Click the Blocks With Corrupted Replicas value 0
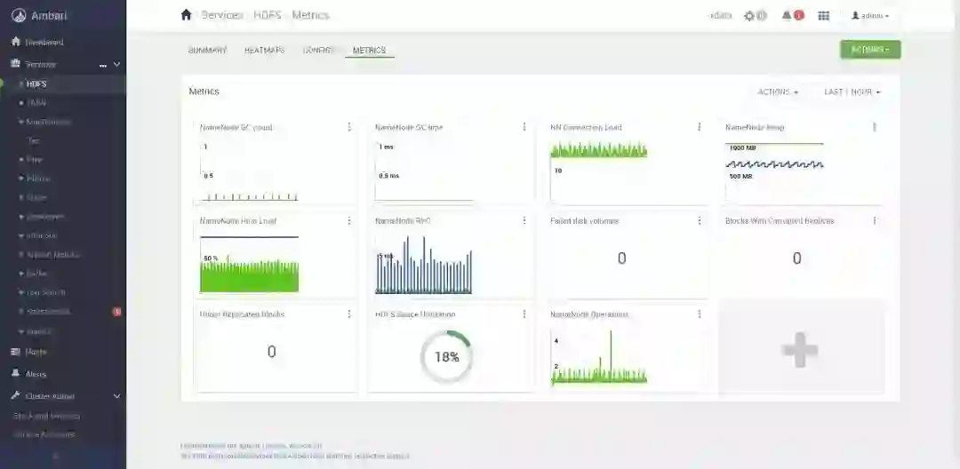This screenshot has width=960, height=469. pyautogui.click(x=796, y=258)
